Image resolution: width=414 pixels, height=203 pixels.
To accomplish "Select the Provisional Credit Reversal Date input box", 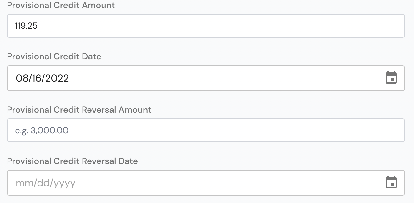I will click(x=206, y=183).
